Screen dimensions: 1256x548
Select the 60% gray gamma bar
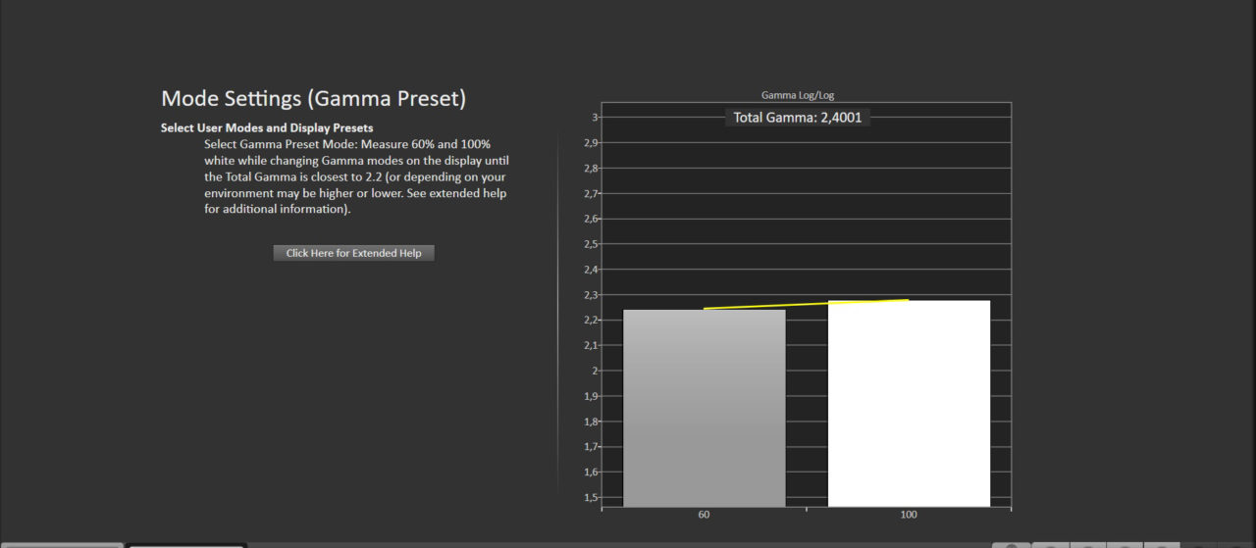[705, 408]
